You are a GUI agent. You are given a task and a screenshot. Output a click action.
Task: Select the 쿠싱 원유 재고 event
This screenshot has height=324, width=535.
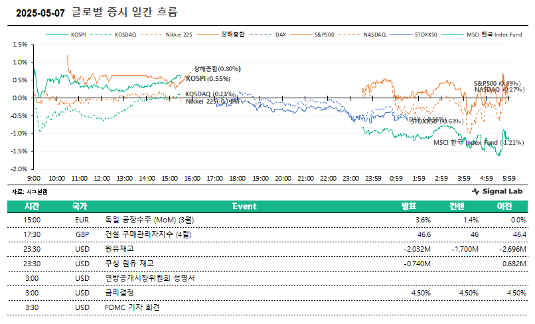[x=129, y=264]
